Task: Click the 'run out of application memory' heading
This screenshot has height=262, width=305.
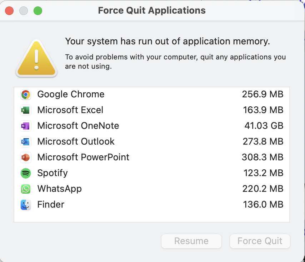Action: 167,41
